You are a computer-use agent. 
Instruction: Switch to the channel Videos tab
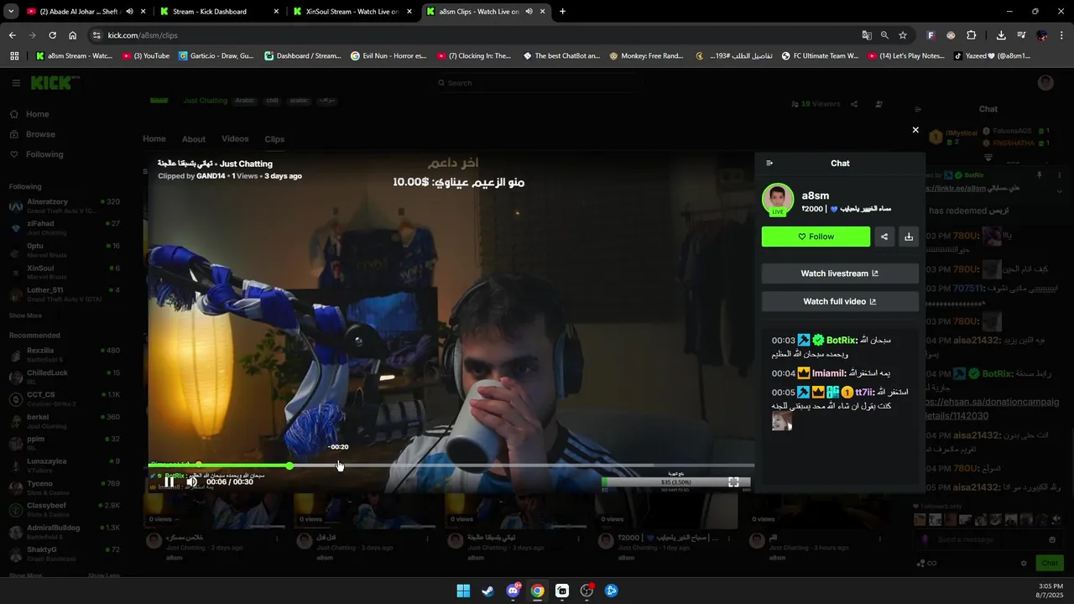coord(235,139)
